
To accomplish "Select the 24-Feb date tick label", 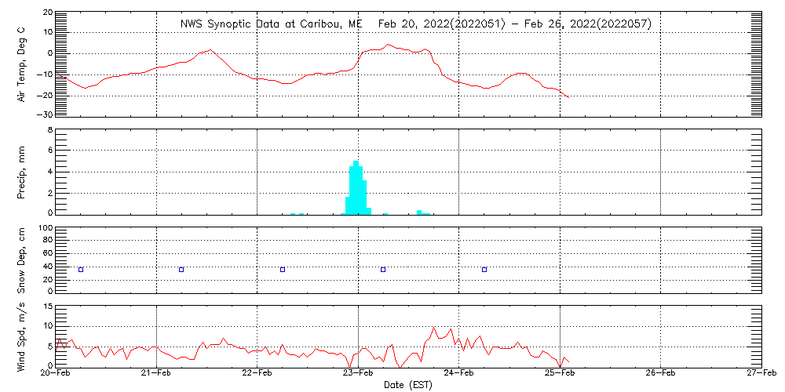I will click(459, 375).
